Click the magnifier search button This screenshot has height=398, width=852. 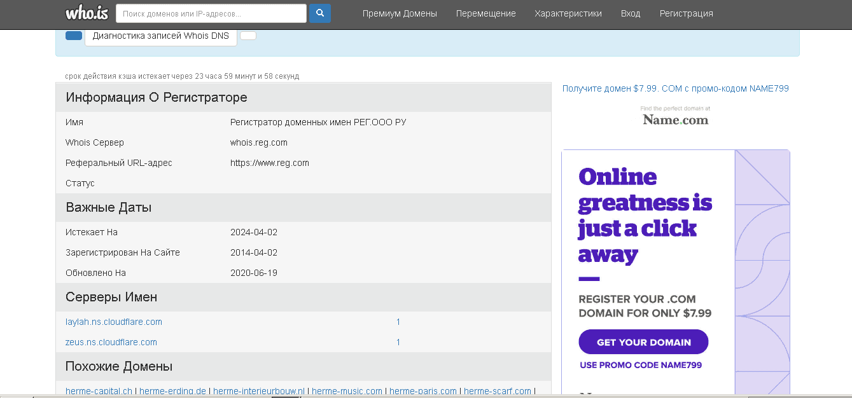coord(320,13)
